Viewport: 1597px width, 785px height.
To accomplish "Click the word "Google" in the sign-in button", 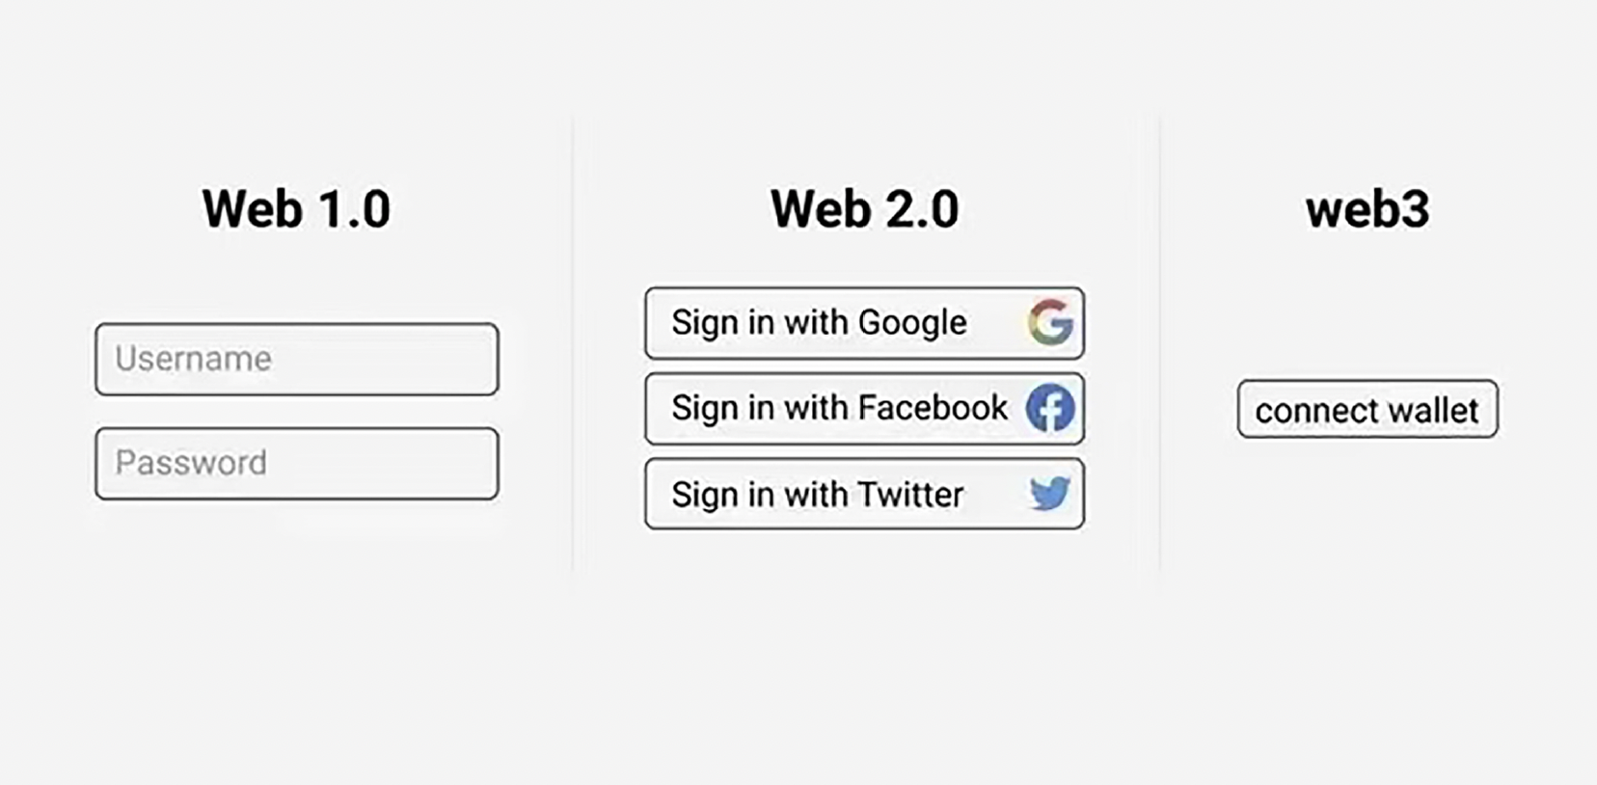I will pos(912,323).
